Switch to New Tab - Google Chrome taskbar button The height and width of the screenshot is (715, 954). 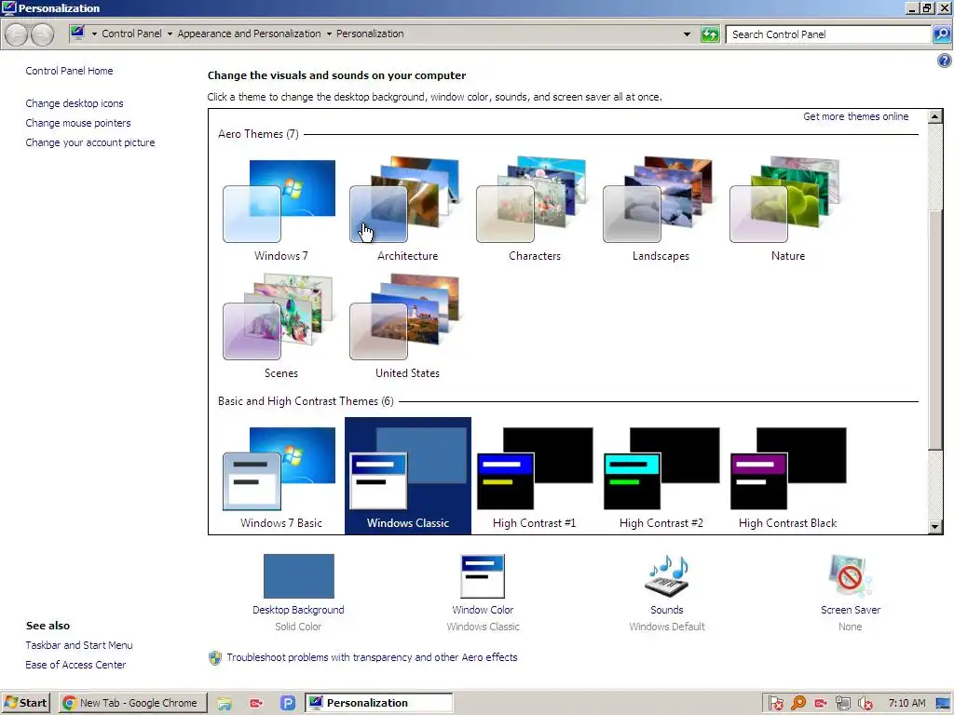click(x=132, y=703)
